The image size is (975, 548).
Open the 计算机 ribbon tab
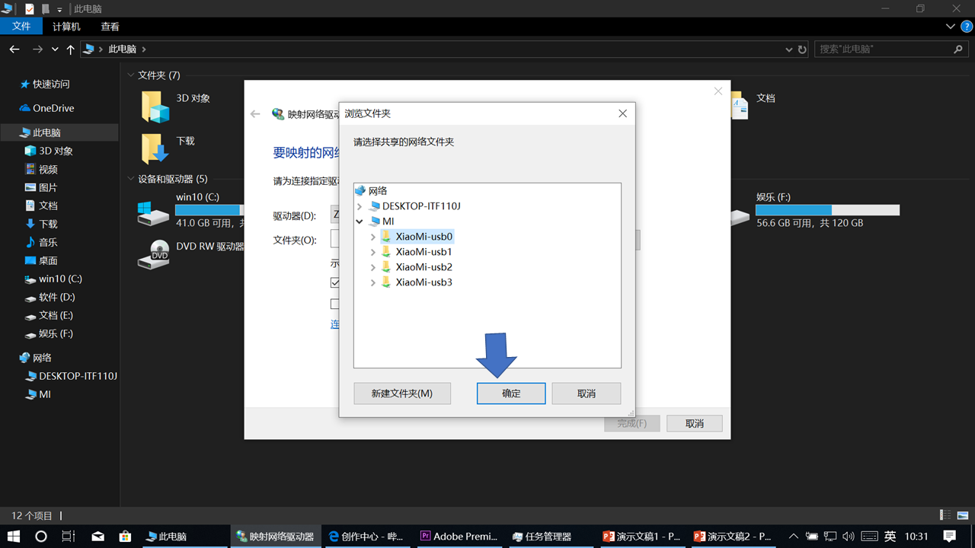tap(66, 27)
